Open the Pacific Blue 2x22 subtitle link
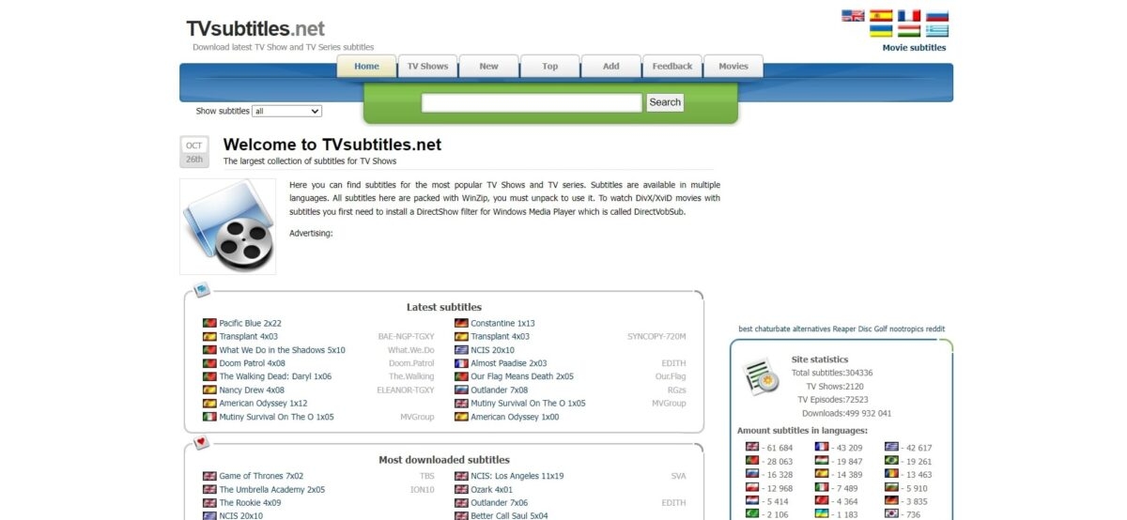The image size is (1127, 520). tap(250, 323)
